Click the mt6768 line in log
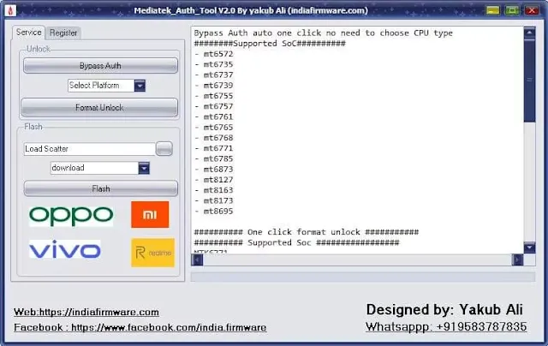548x346 pixels. 213,138
